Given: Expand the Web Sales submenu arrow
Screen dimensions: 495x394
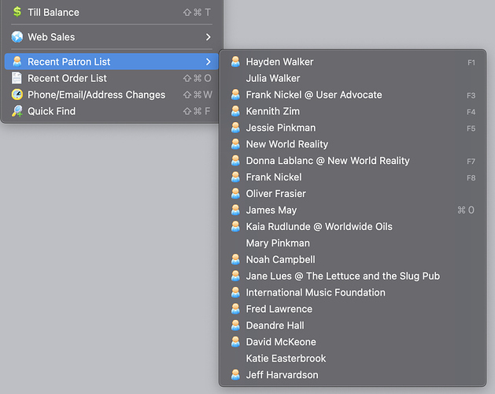Looking at the screenshot, I should pyautogui.click(x=208, y=37).
